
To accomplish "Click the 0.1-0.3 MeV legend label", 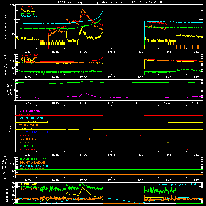I will pyautogui.click(x=29, y=55).
